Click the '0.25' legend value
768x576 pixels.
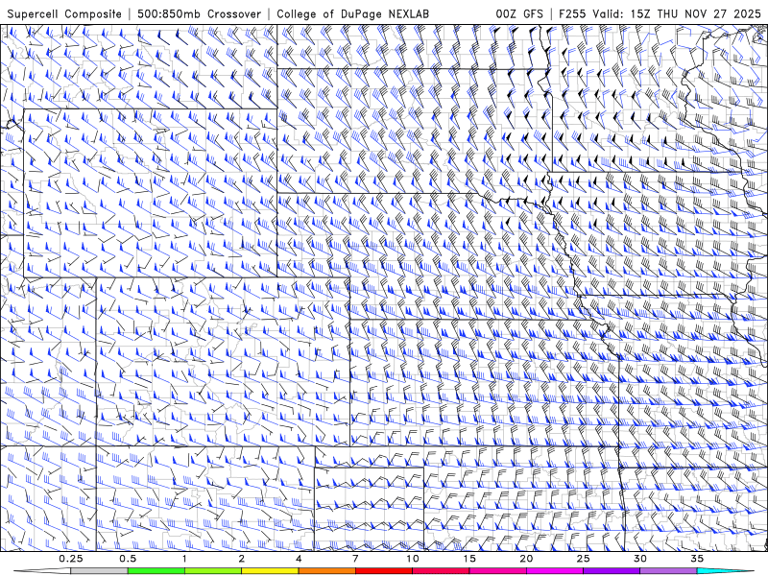pos(71,559)
